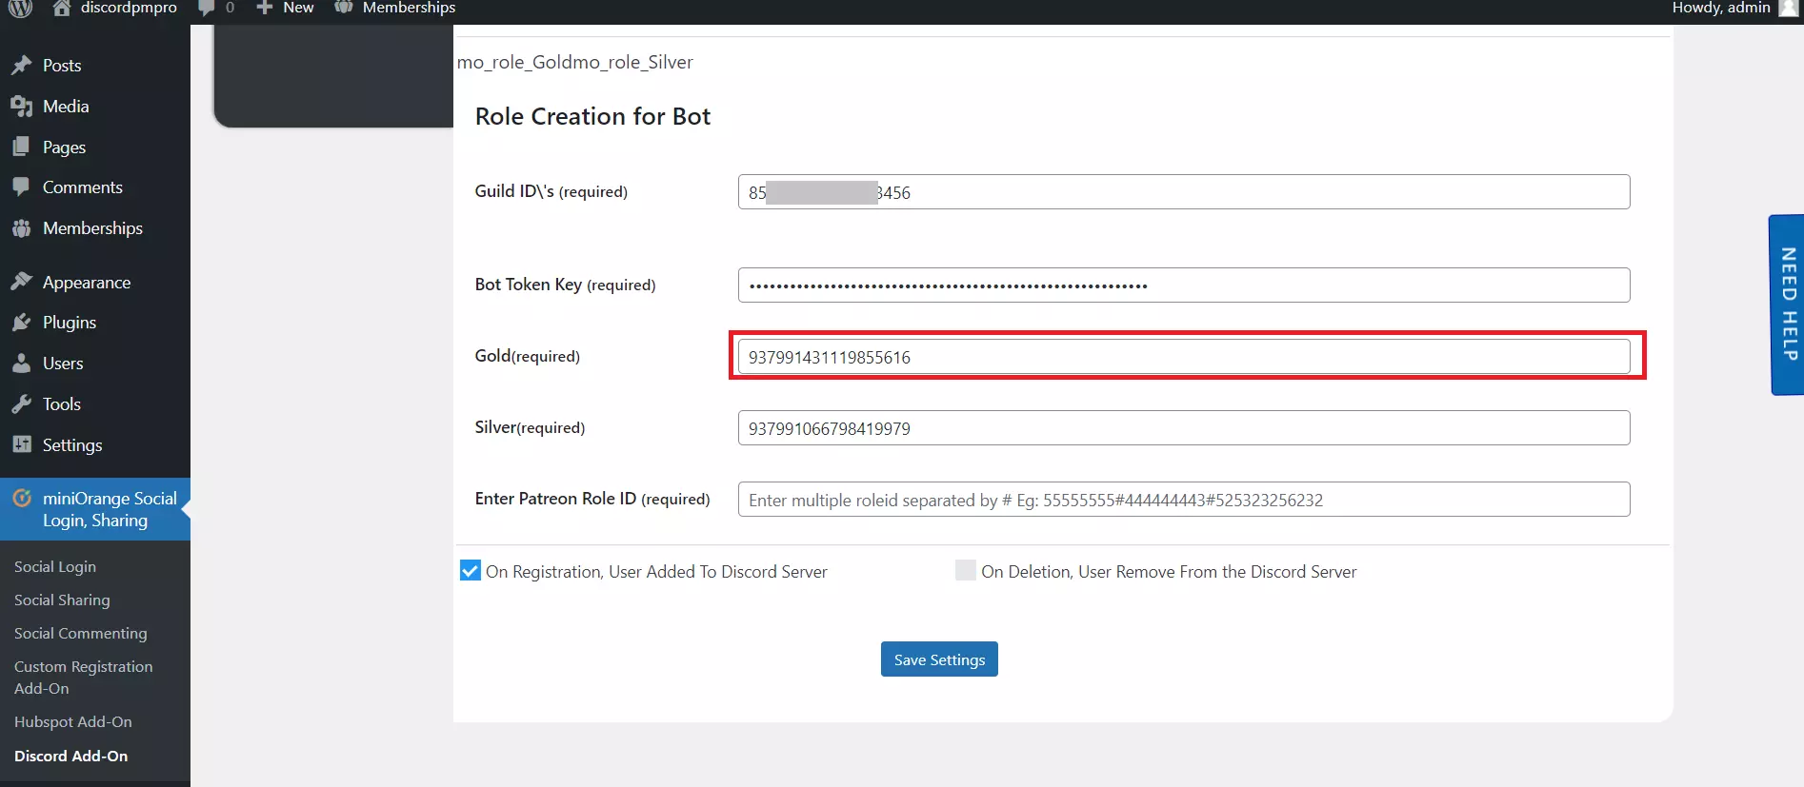Image resolution: width=1804 pixels, height=787 pixels.
Task: Click New text in the admin bar
Action: [298, 8]
